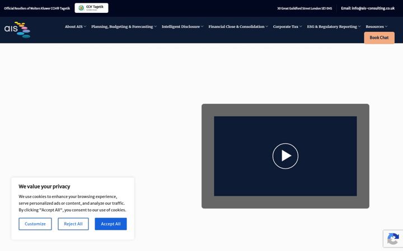Open the Intelligent Disclosure menu
403x251 pixels.
(181, 27)
